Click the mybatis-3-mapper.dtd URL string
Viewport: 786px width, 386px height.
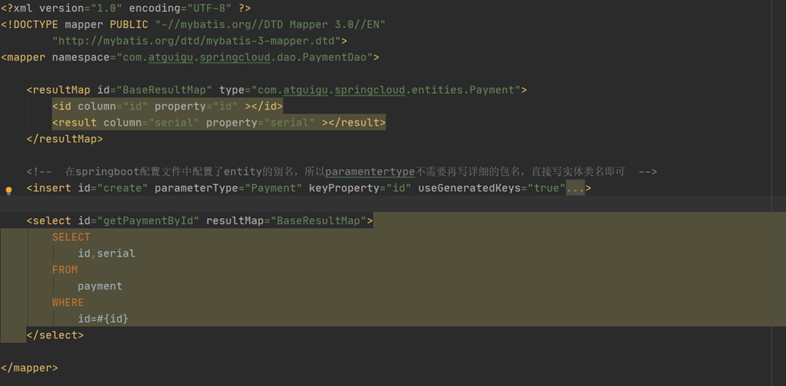click(197, 41)
